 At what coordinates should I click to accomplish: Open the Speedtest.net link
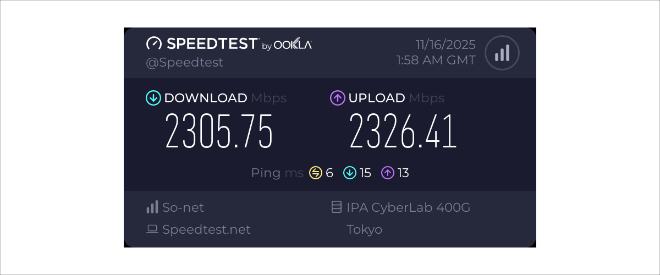(x=206, y=229)
